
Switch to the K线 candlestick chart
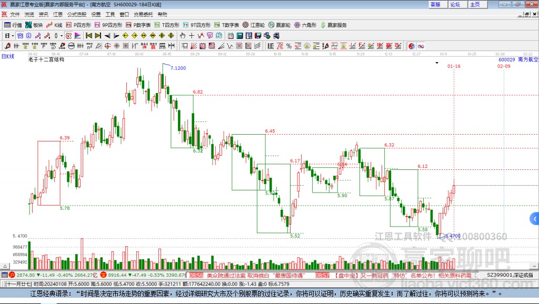coord(54,25)
